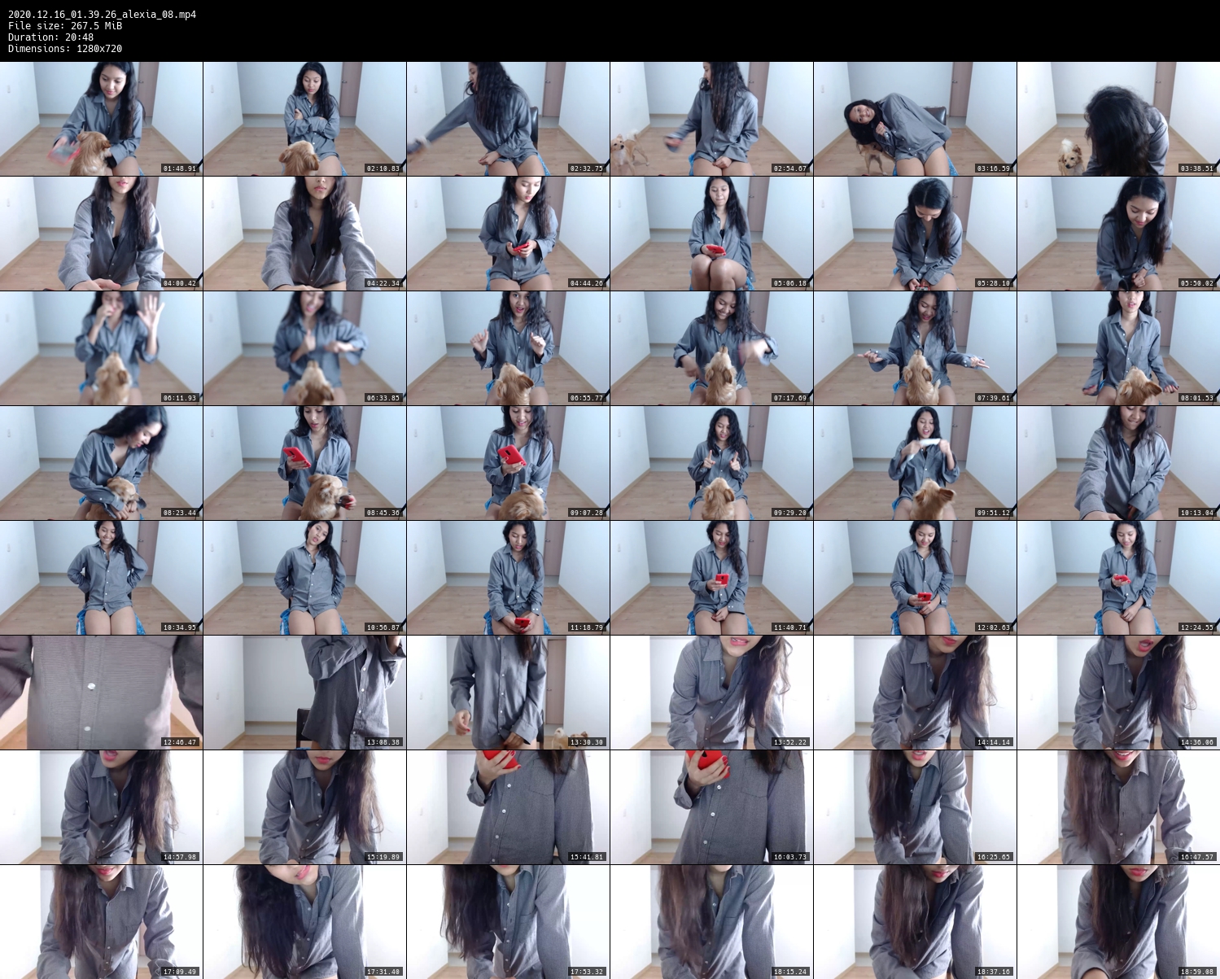Click the thumbnail timestamped 01:48.91
The width and height of the screenshot is (1220, 979).
click(x=101, y=119)
